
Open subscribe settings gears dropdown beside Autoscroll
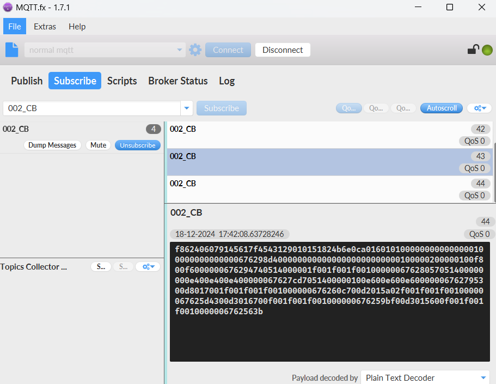[x=479, y=108]
